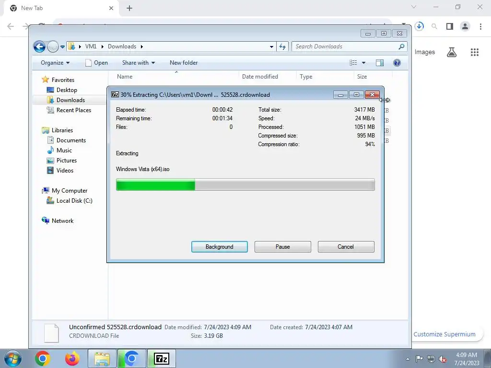The width and height of the screenshot is (491, 368).
Task: Create a New folder
Action: click(x=184, y=63)
